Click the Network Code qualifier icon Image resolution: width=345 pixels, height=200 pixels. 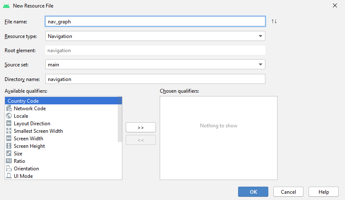point(9,109)
